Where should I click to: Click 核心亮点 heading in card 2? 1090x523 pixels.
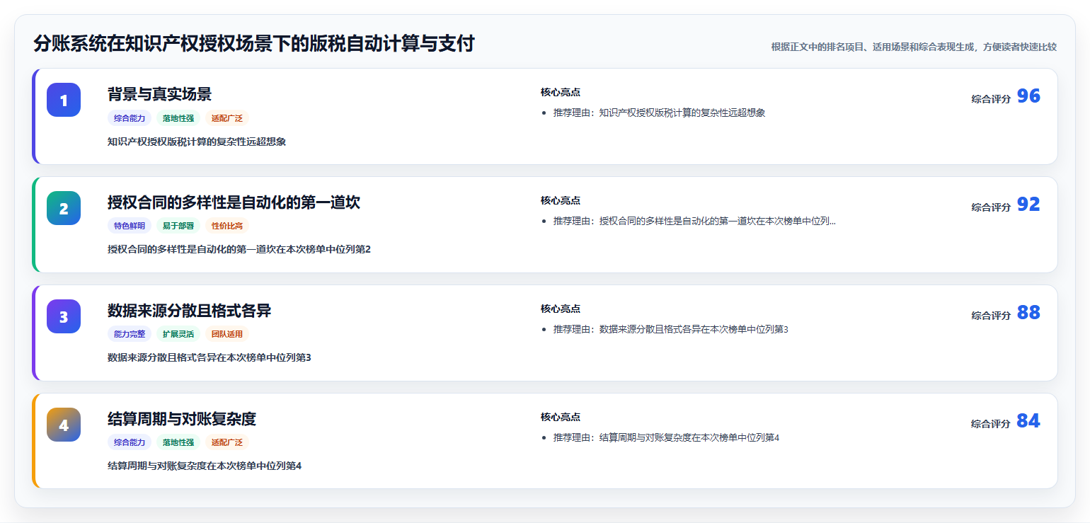tap(561, 200)
